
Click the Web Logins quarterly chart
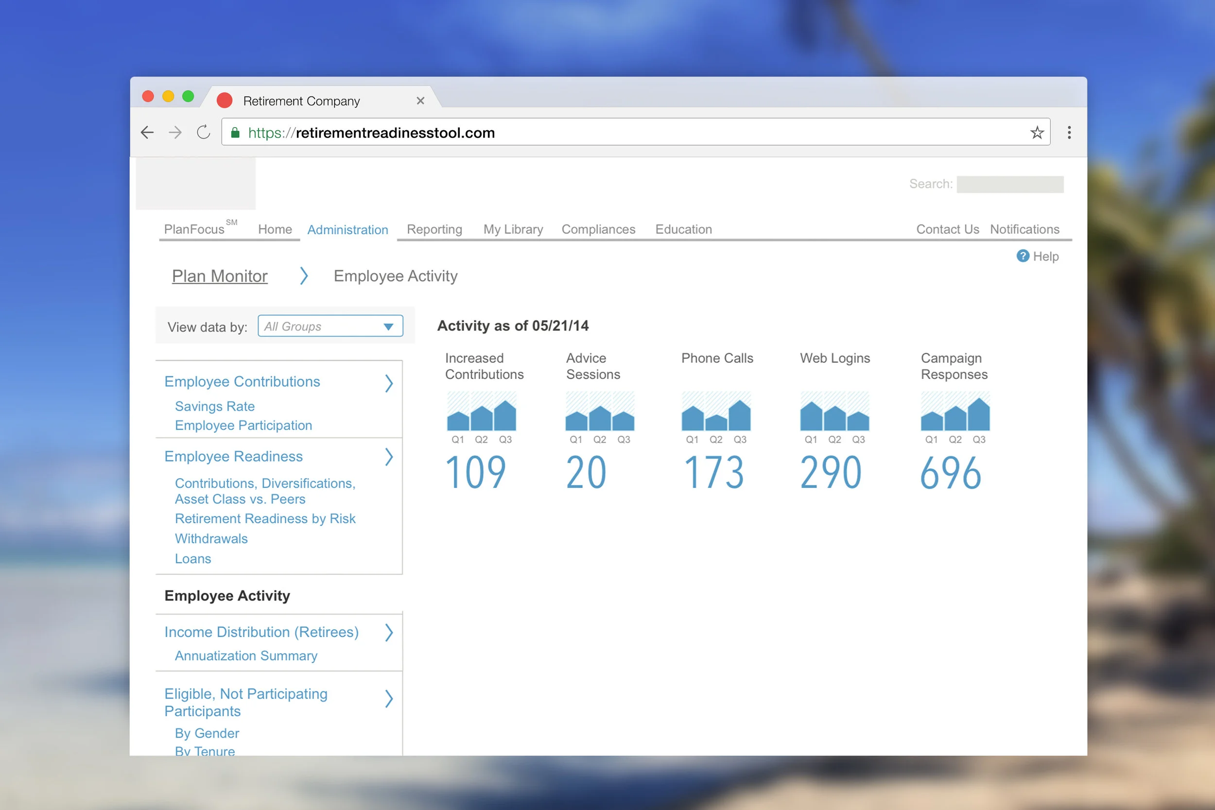pyautogui.click(x=835, y=411)
